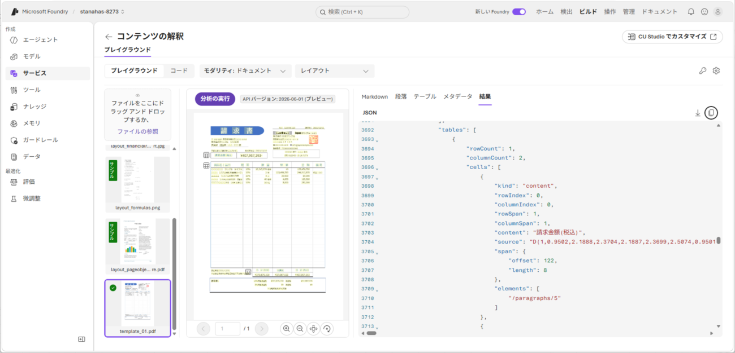The height and width of the screenshot is (353, 735).
Task: Rotate the document preview
Action: (327, 329)
